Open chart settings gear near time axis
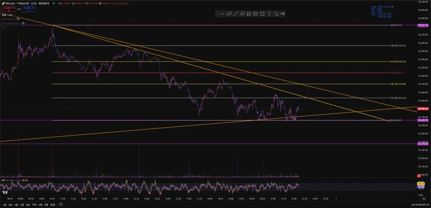The height and width of the screenshot is (208, 431). (x=424, y=198)
